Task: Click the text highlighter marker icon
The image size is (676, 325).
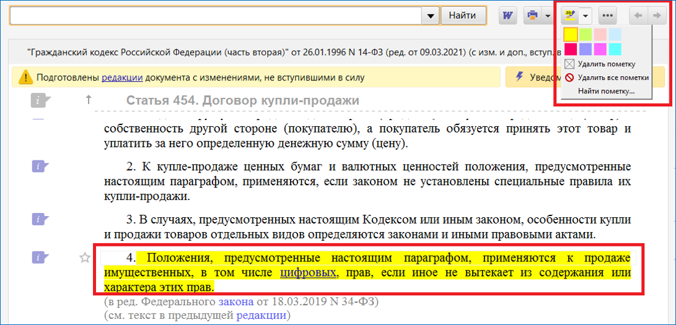Action: coord(571,15)
